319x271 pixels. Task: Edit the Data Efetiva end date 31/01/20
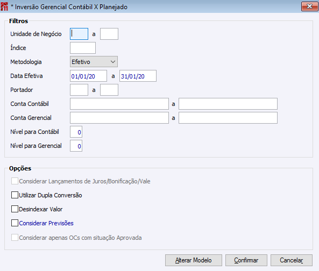click(x=138, y=76)
